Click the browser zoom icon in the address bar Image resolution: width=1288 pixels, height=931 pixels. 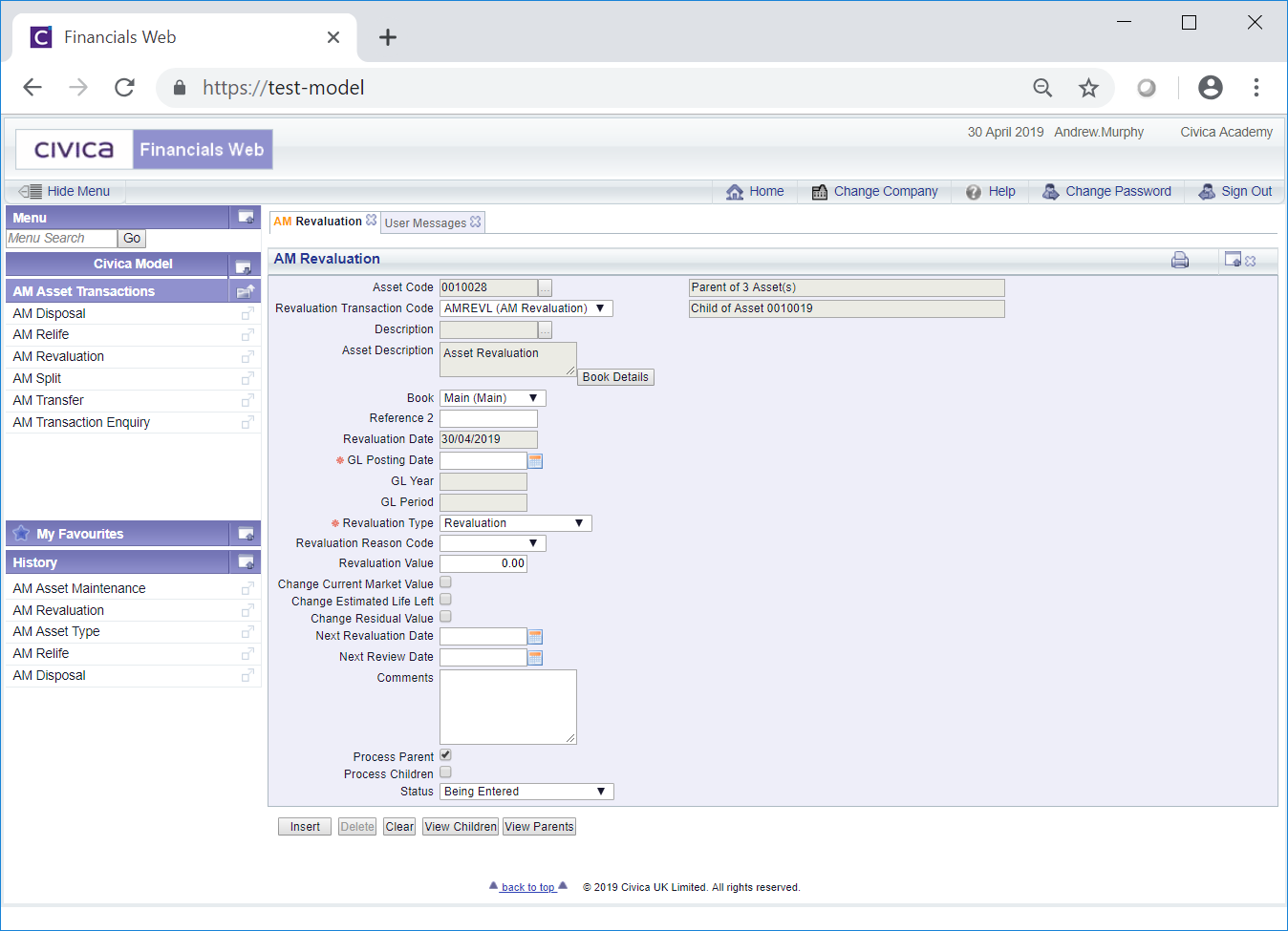[x=1042, y=88]
